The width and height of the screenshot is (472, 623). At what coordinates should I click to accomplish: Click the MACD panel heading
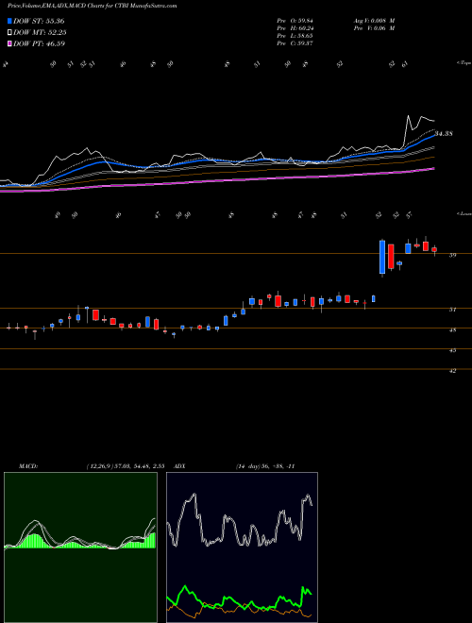pos(28,466)
